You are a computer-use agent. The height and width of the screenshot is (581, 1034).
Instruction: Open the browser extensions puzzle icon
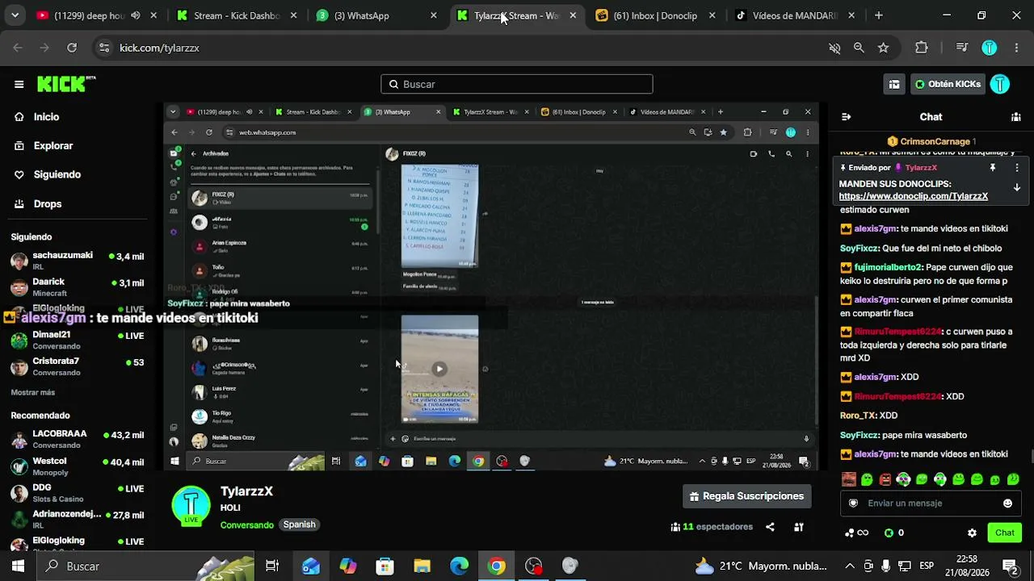coord(922,48)
